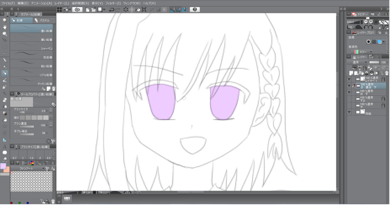Delete sub tool using trash icon
Screen dimensions: 390x219
pos(53,89)
